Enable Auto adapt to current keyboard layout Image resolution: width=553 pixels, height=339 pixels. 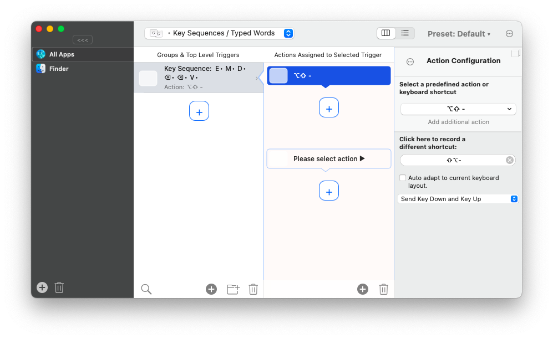402,178
